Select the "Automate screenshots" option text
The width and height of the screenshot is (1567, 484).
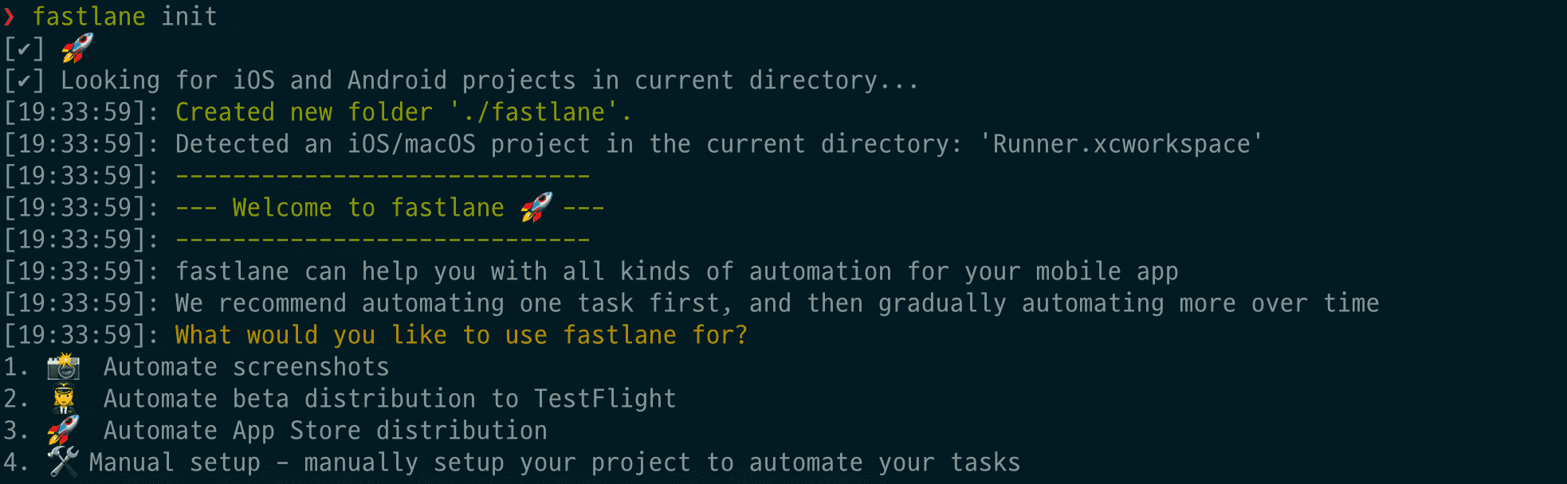point(246,367)
